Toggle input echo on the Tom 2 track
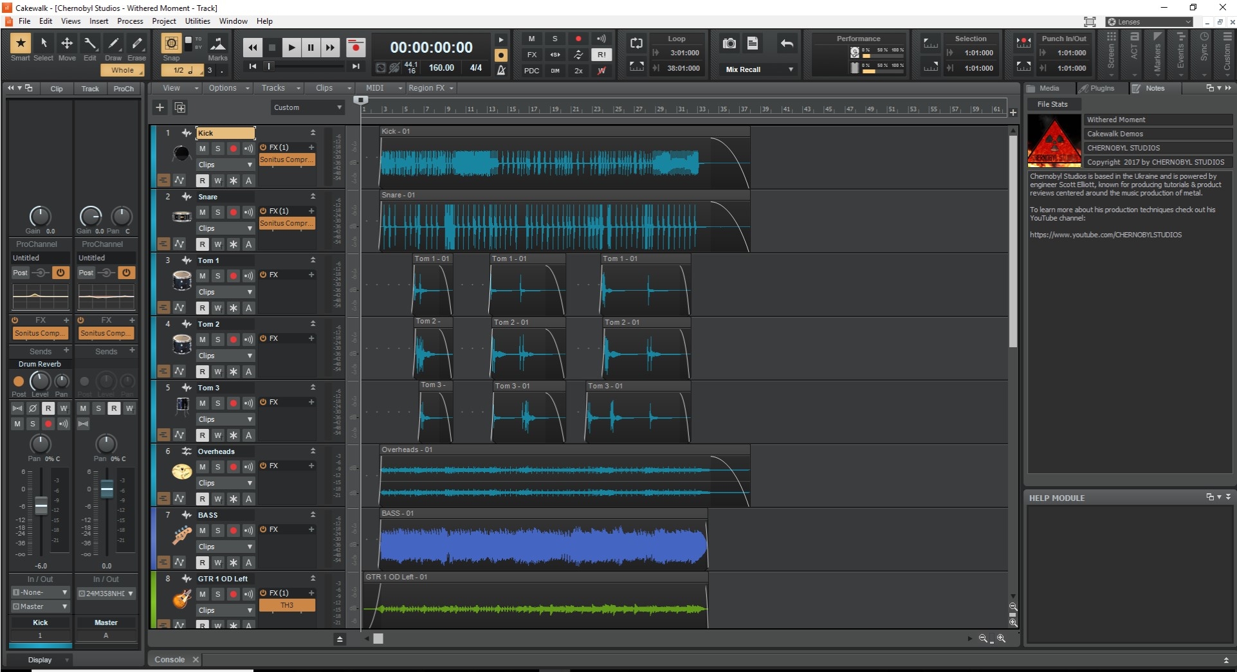 pos(248,340)
